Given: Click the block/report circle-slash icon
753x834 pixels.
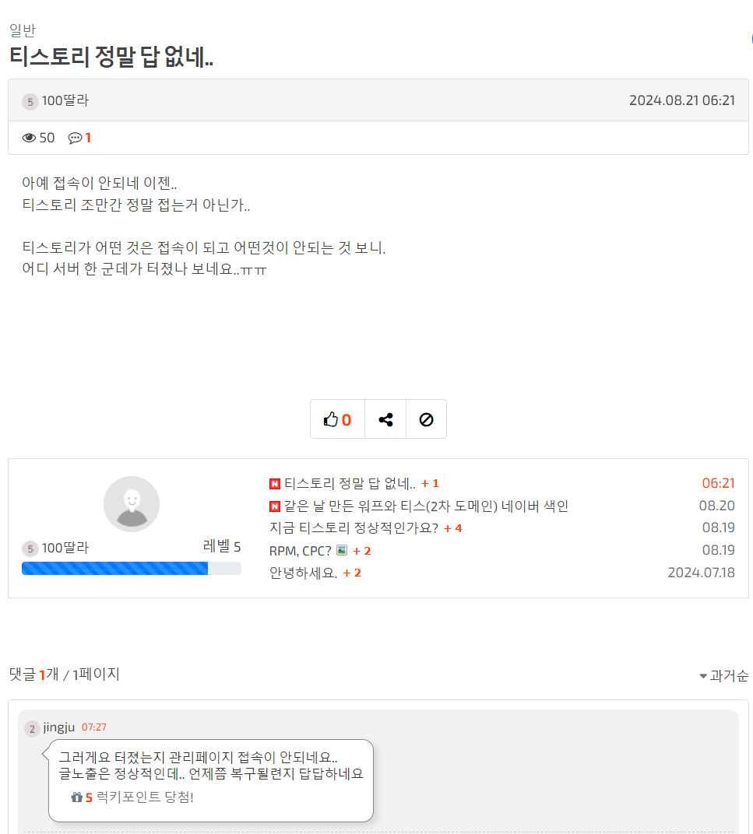Looking at the screenshot, I should [426, 419].
